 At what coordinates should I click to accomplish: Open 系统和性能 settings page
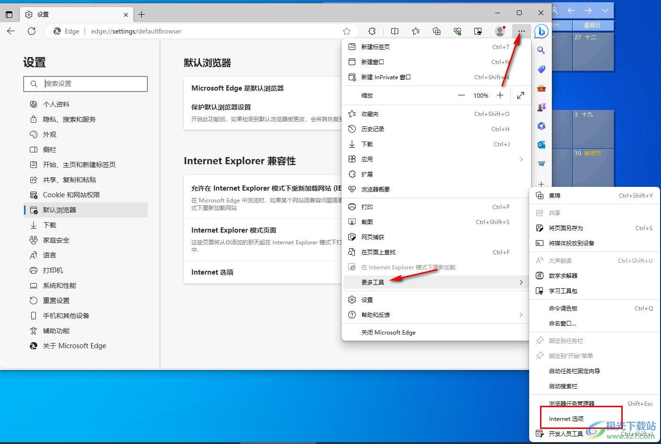click(x=86, y=285)
